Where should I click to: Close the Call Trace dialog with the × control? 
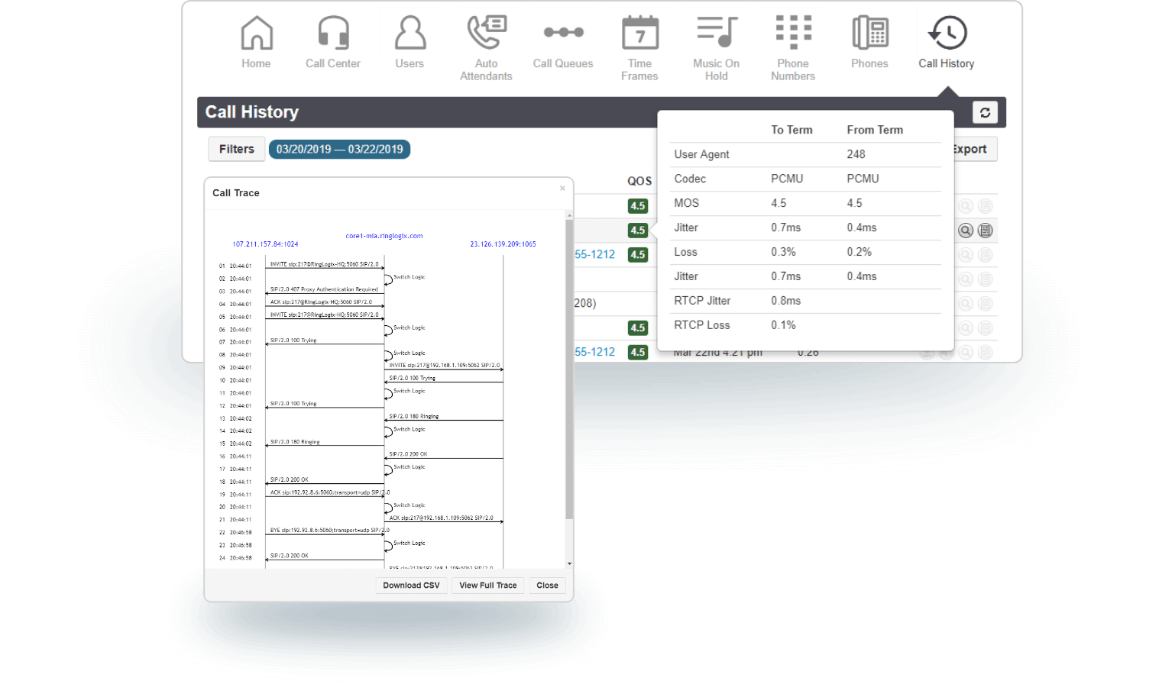pyautogui.click(x=562, y=188)
